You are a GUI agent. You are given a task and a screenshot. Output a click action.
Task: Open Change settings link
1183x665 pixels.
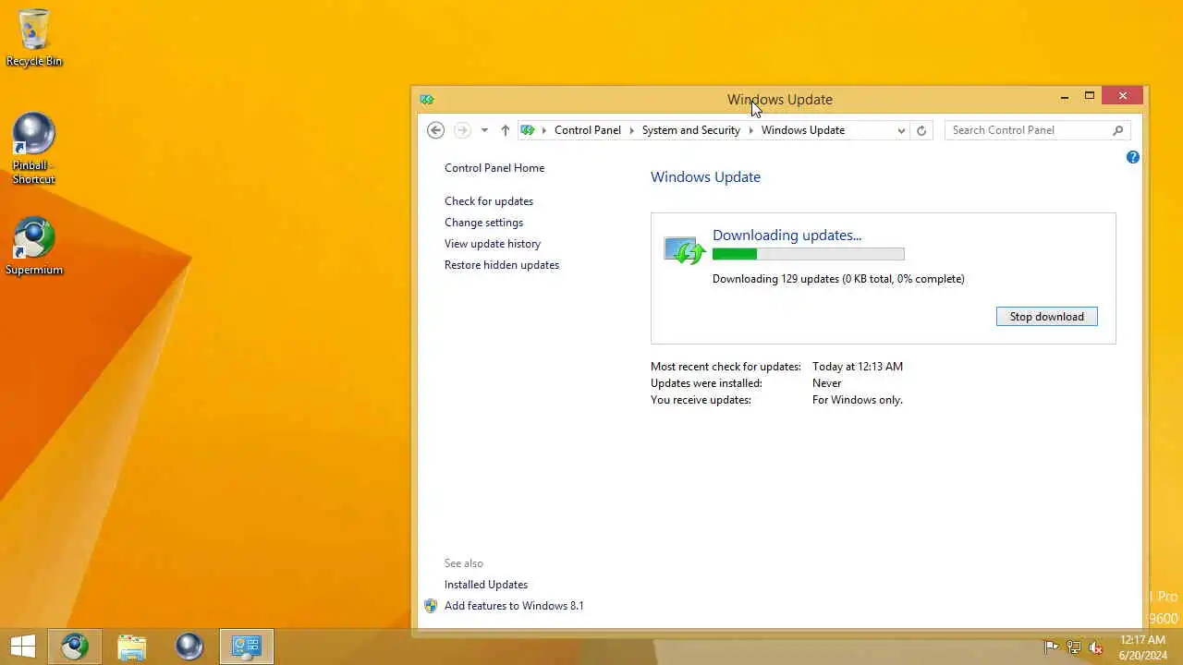tap(483, 223)
